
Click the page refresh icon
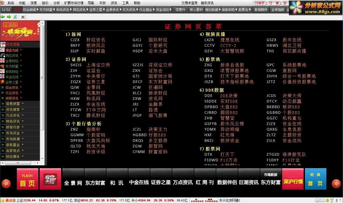[15, 17]
